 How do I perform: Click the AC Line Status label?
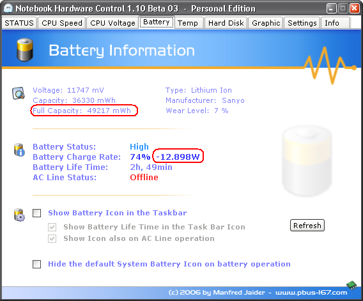(x=65, y=177)
